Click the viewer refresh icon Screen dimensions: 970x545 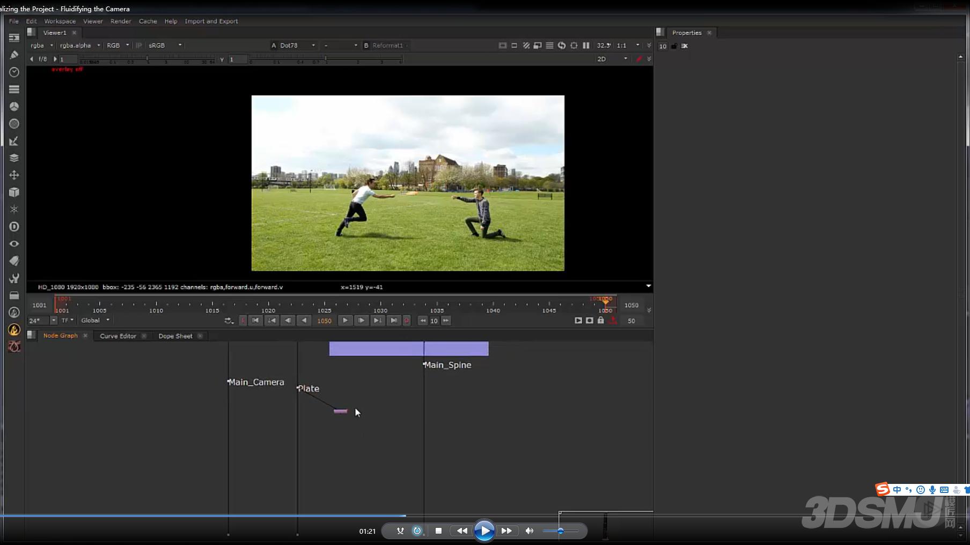(562, 46)
